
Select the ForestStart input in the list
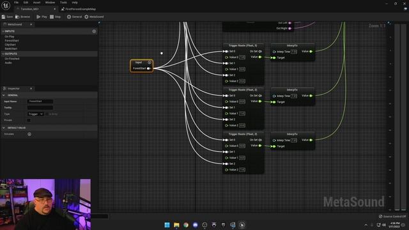[x=12, y=41]
